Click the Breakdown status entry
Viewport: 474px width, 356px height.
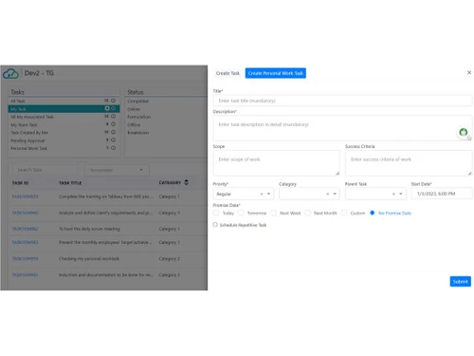pos(138,133)
